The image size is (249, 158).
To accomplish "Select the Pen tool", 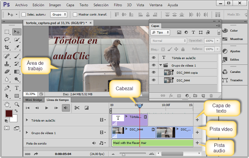I will [x=7, y=88].
